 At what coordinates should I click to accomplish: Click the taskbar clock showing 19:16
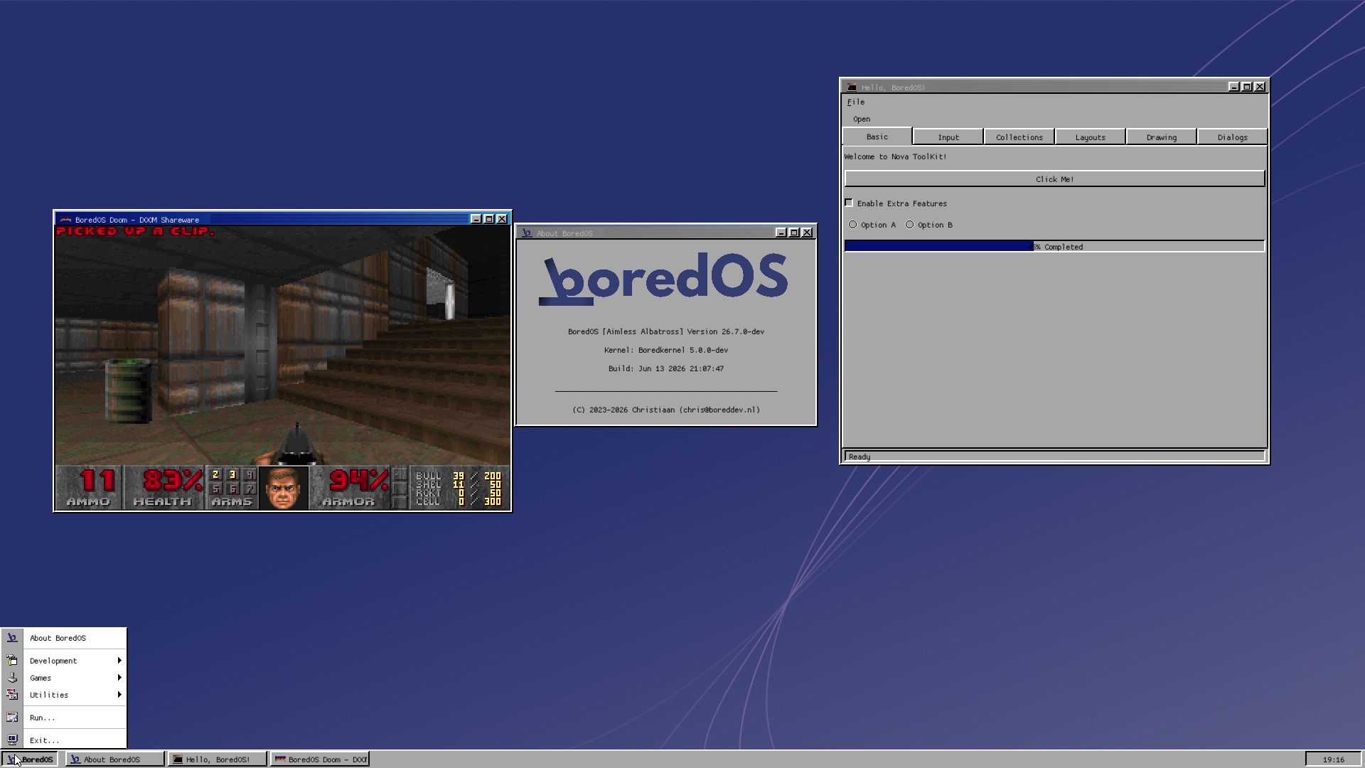point(1334,759)
